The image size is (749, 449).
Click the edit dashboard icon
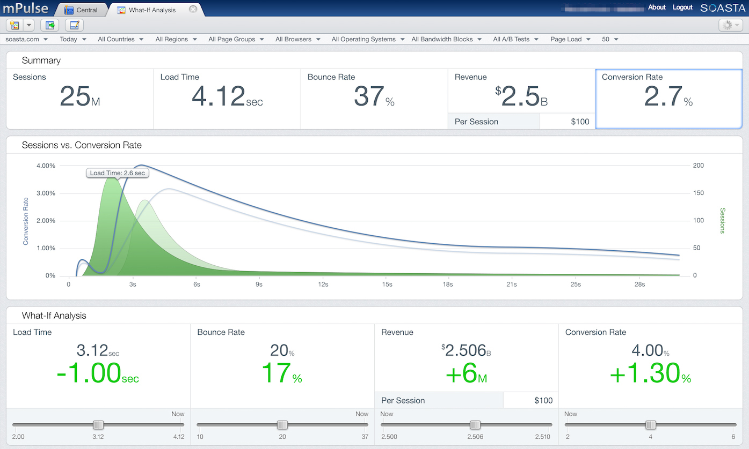[x=74, y=25]
